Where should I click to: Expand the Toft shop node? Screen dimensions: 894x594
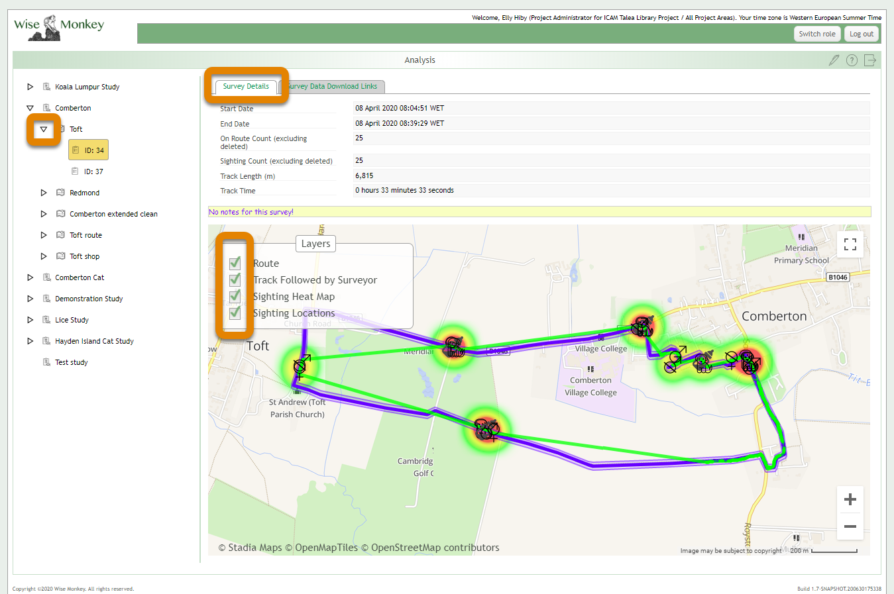click(x=44, y=256)
